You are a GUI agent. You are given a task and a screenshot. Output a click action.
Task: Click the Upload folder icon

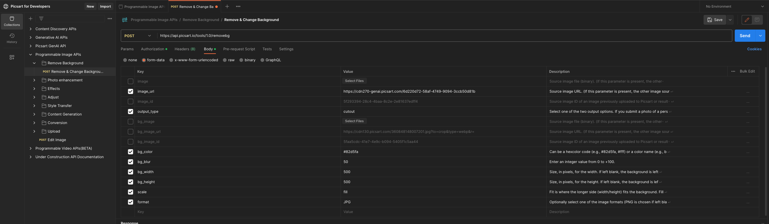click(x=44, y=131)
